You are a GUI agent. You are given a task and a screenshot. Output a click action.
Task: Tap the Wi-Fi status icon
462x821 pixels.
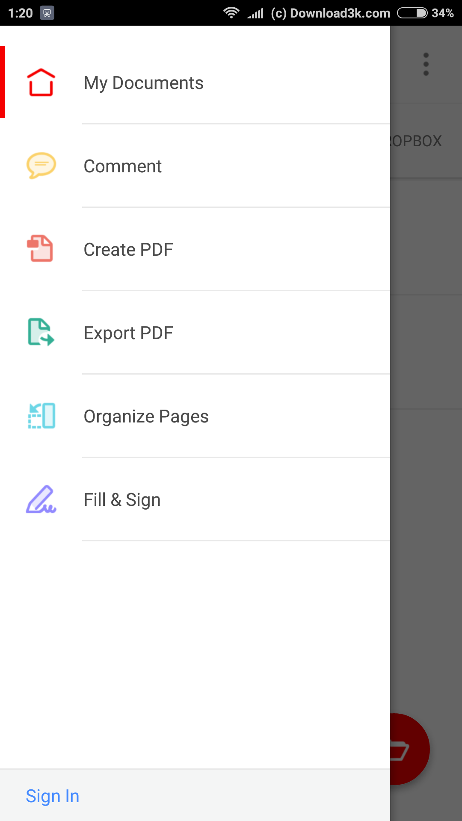231,12
